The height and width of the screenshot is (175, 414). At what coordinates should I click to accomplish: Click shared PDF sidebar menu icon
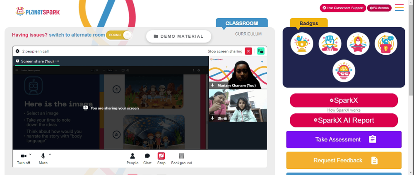click(x=17, y=70)
